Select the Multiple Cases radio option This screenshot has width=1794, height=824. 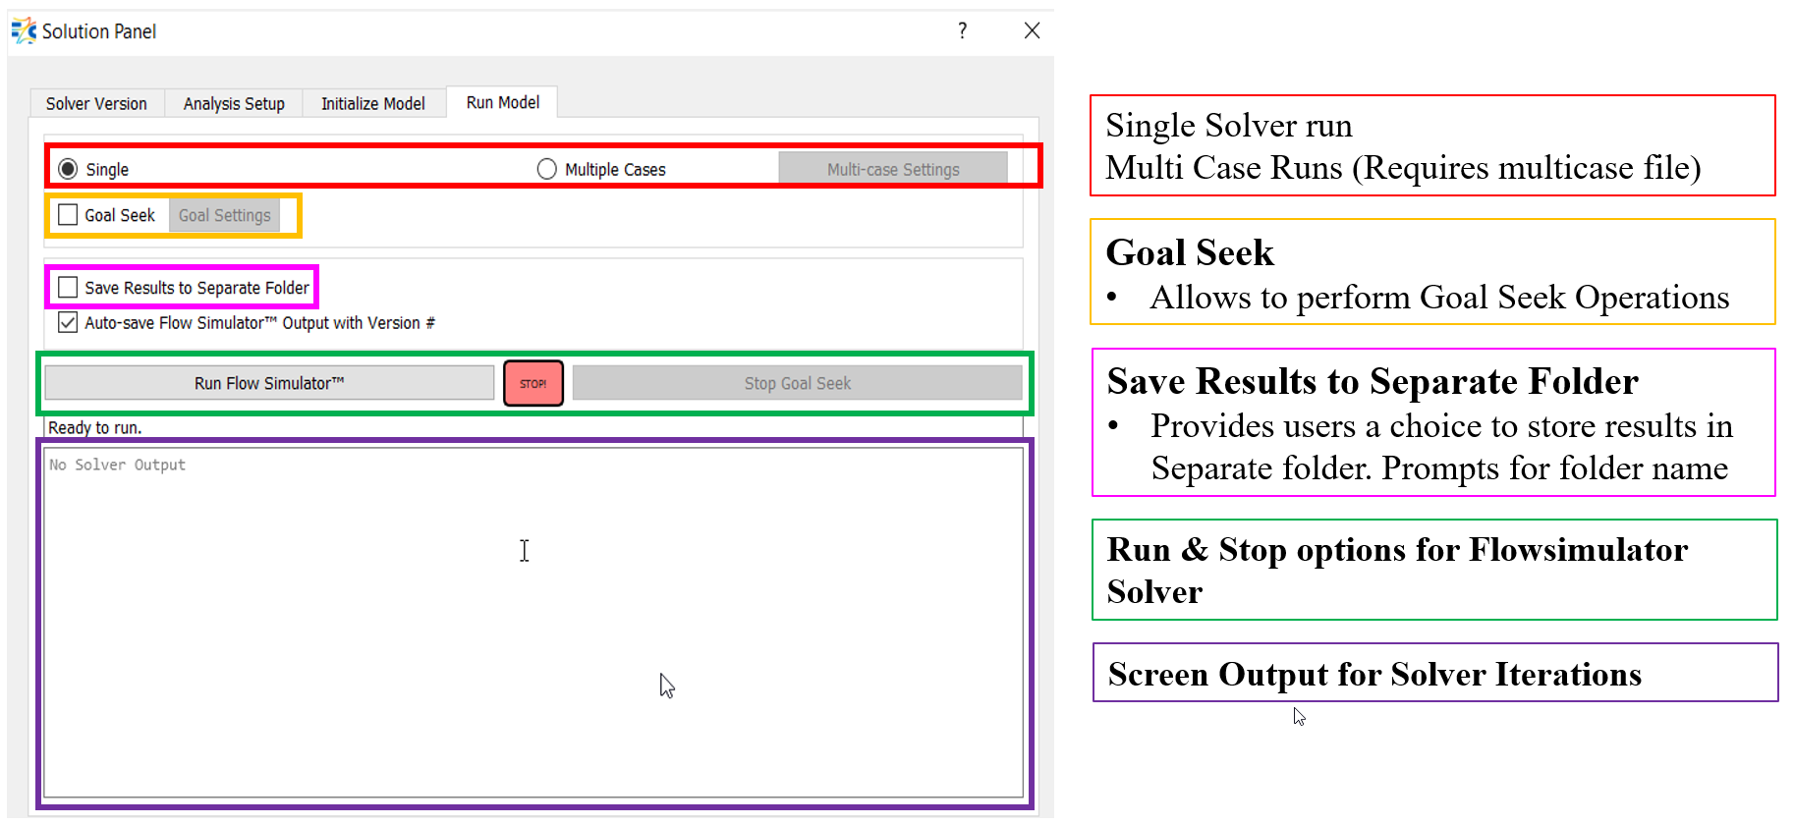point(547,169)
